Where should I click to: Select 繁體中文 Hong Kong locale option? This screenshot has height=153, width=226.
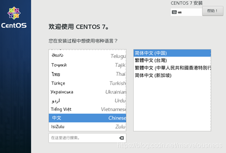172,68
